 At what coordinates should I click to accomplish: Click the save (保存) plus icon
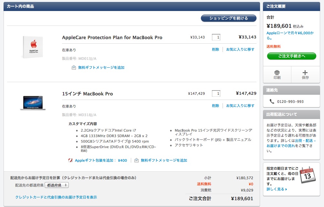tap(305, 72)
